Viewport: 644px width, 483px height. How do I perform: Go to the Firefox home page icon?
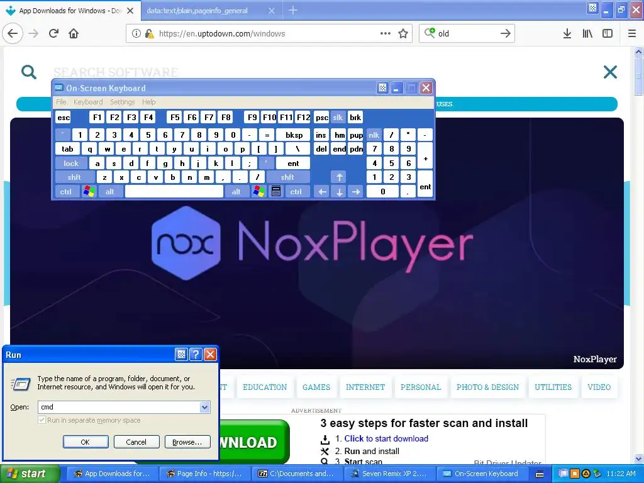[x=74, y=33]
